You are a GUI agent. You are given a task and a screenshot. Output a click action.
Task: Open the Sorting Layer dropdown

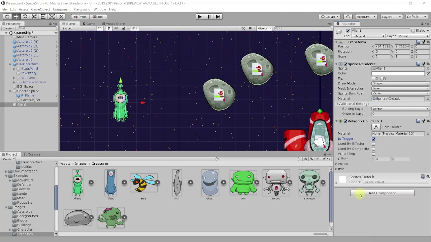(x=401, y=109)
